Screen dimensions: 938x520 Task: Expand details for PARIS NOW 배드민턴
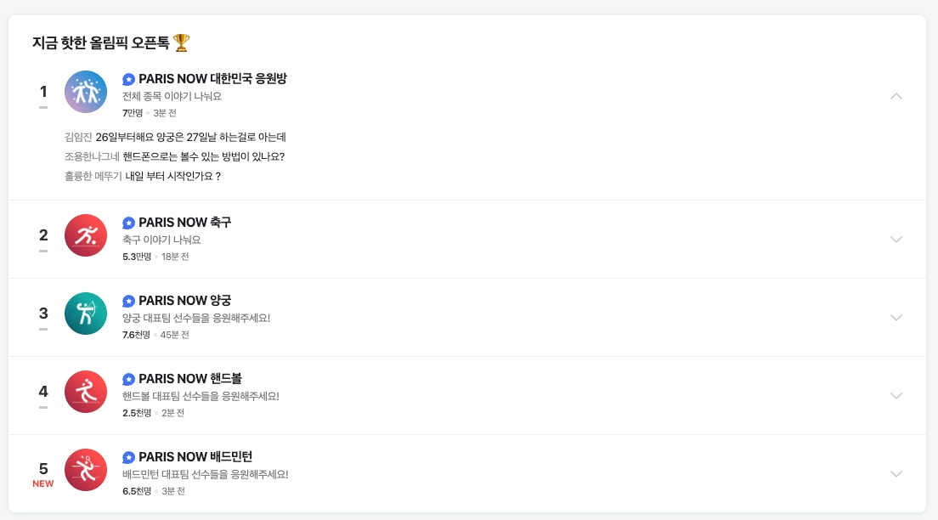coord(896,473)
